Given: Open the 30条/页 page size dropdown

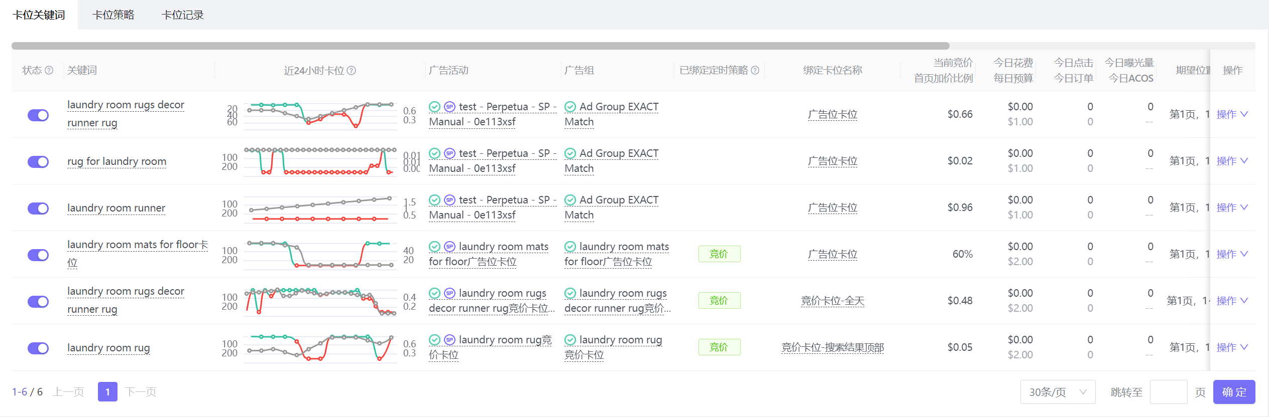Looking at the screenshot, I should coord(1057,392).
